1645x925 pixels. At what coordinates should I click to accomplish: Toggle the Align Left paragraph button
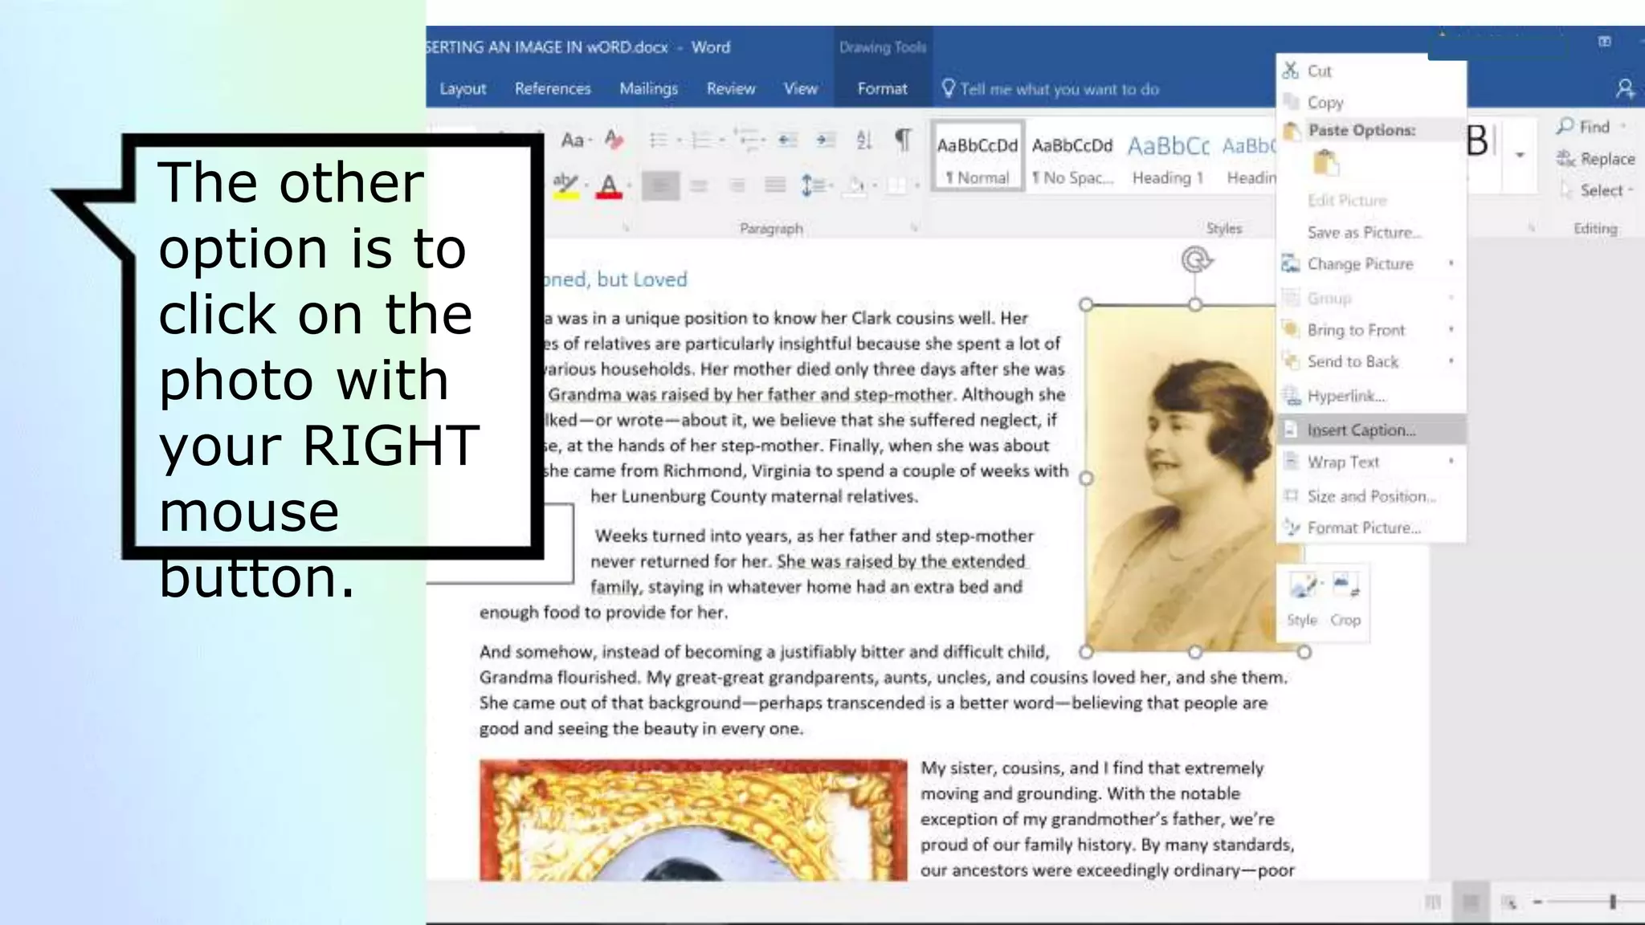[x=660, y=186]
